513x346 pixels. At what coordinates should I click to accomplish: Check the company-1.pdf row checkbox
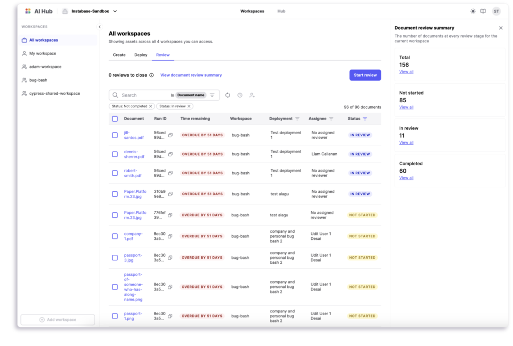tap(115, 236)
